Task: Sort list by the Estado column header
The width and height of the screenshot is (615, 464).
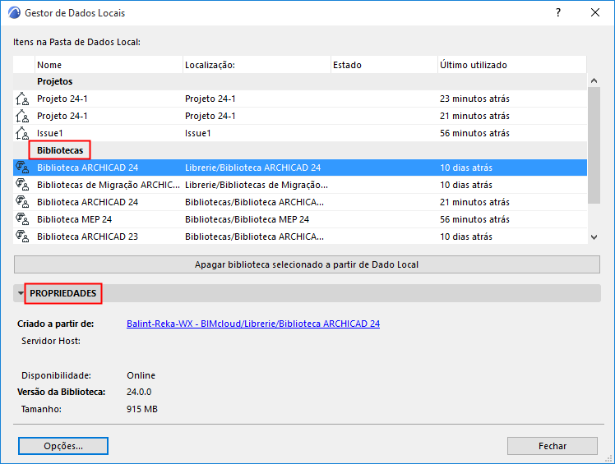Action: coord(385,65)
